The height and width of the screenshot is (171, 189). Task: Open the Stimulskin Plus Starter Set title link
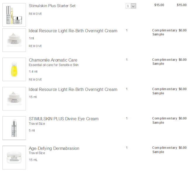(52, 6)
